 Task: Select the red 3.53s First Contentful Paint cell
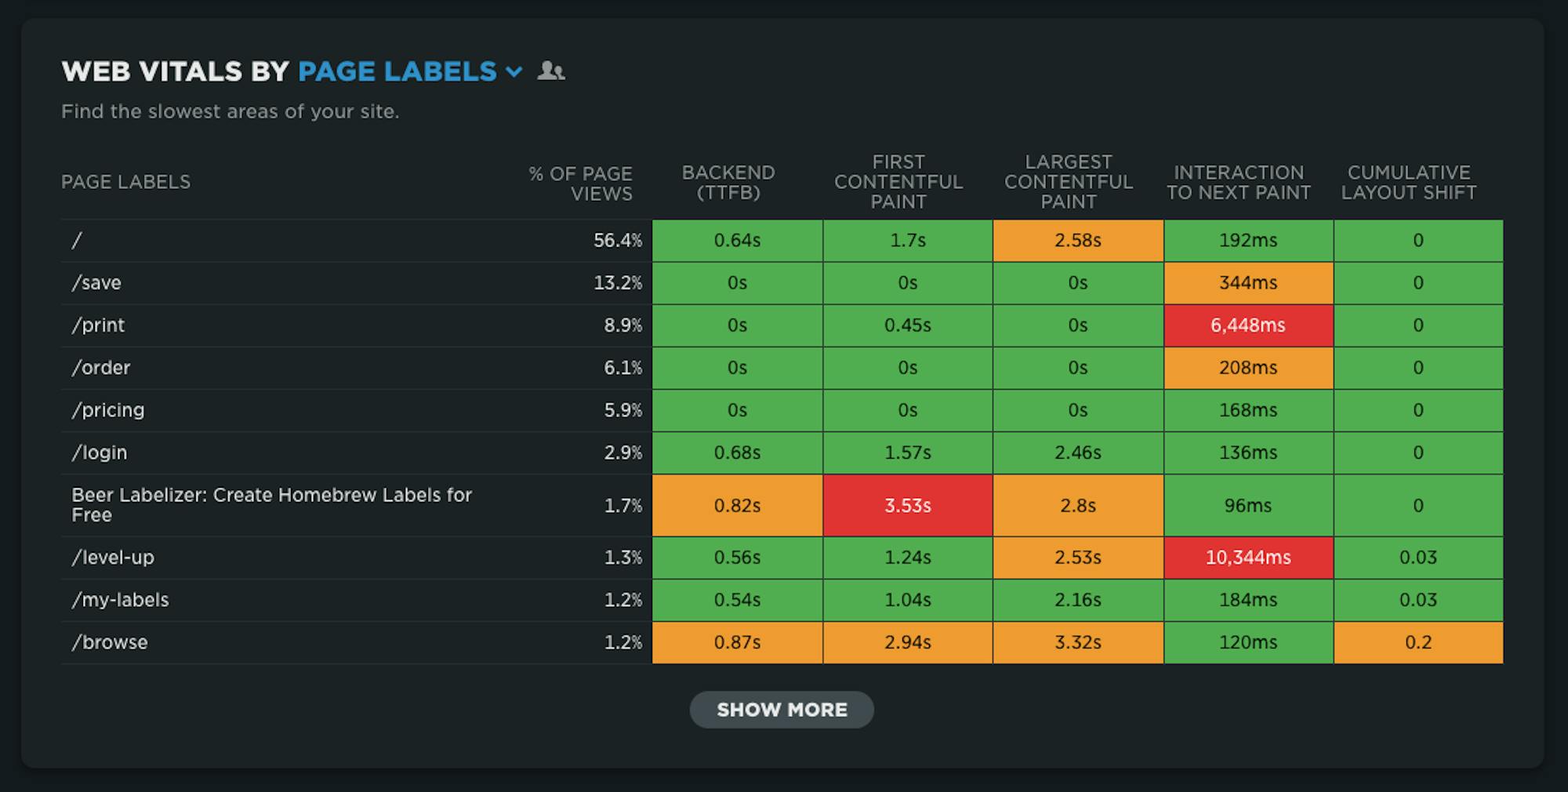907,506
